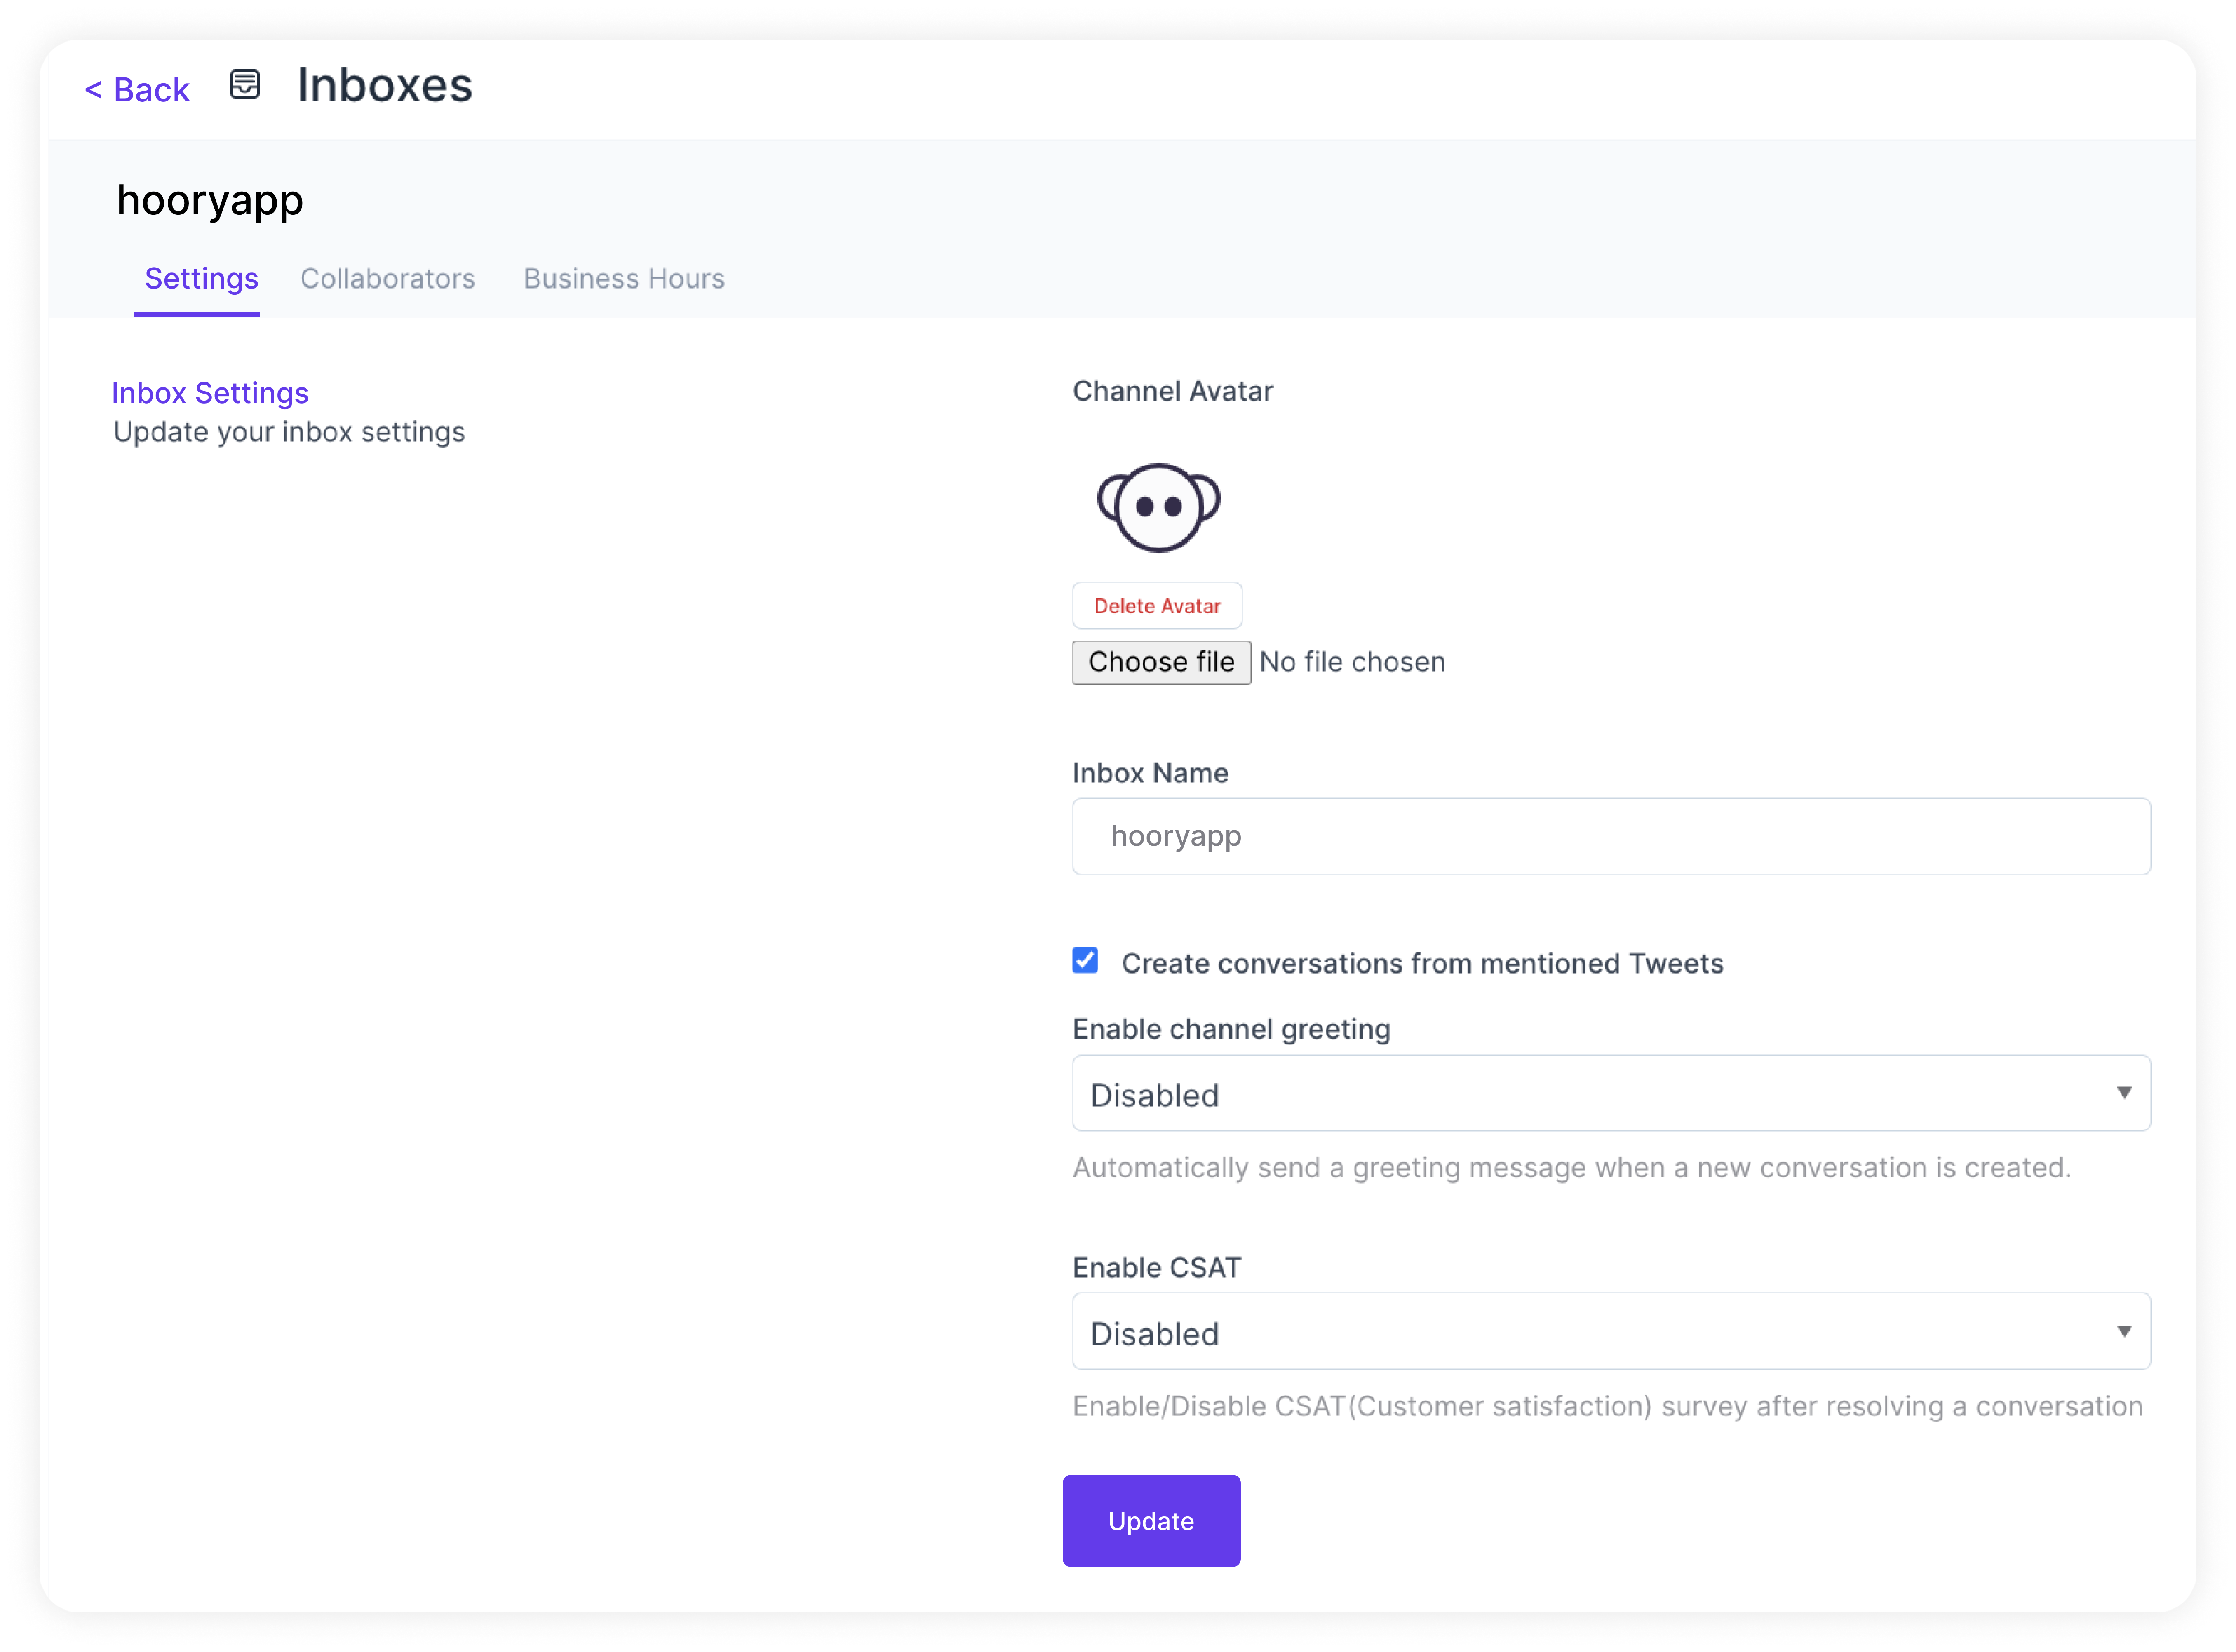The width and height of the screenshot is (2236, 1652).
Task: Expand the Enable channel greeting dropdown
Action: 1611,1094
